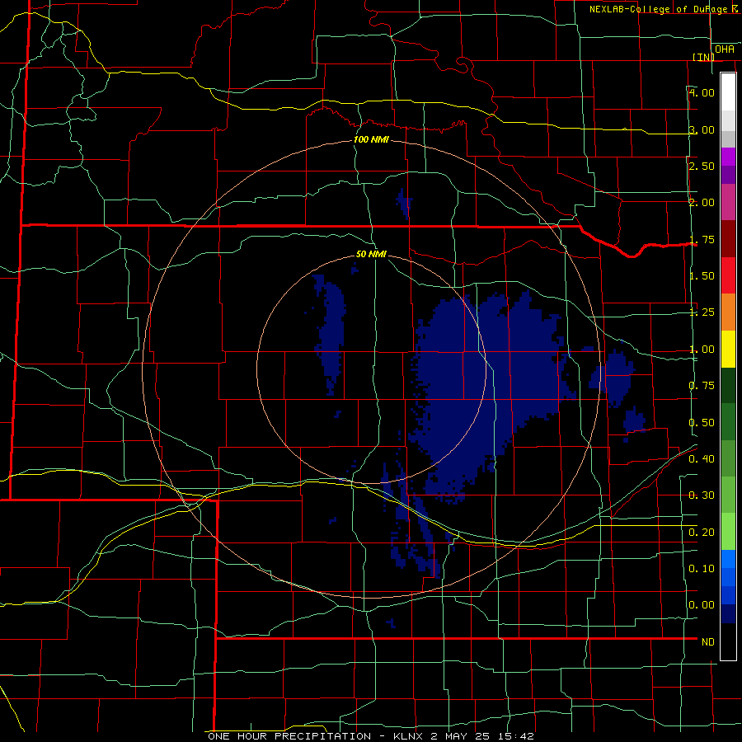Select the 1.00 legend value
Viewport: 742px width, 742px height.
(702, 349)
